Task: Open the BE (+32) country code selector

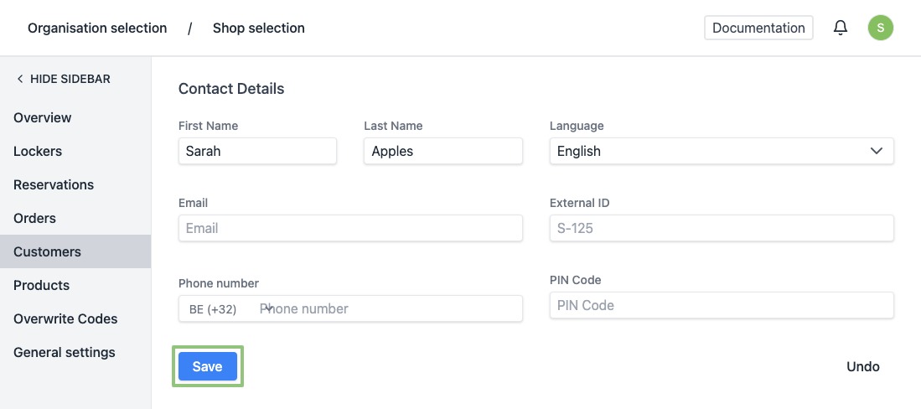Action: pos(222,308)
